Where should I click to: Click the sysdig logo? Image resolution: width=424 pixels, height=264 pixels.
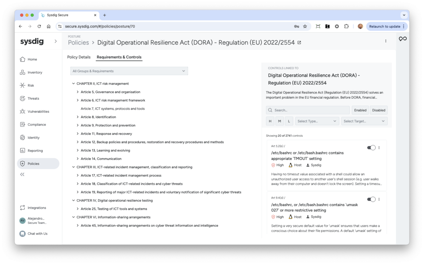(x=32, y=41)
